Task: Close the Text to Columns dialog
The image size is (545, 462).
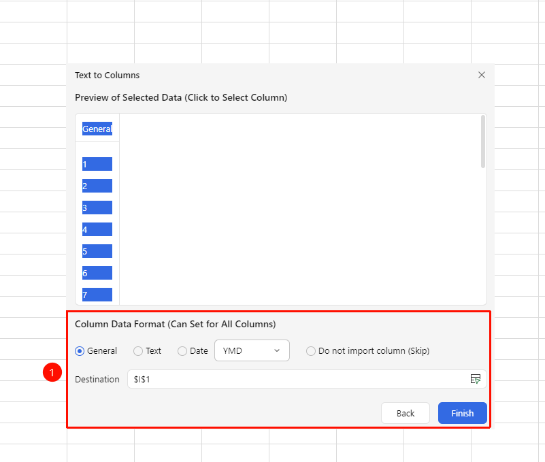Action: click(482, 75)
